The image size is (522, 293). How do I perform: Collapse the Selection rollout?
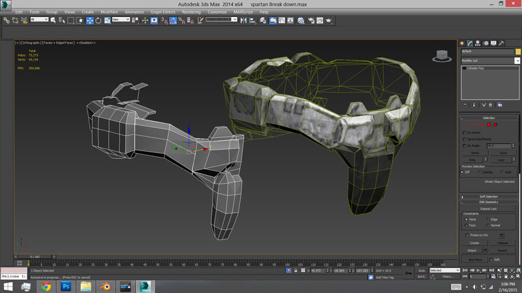(x=489, y=118)
